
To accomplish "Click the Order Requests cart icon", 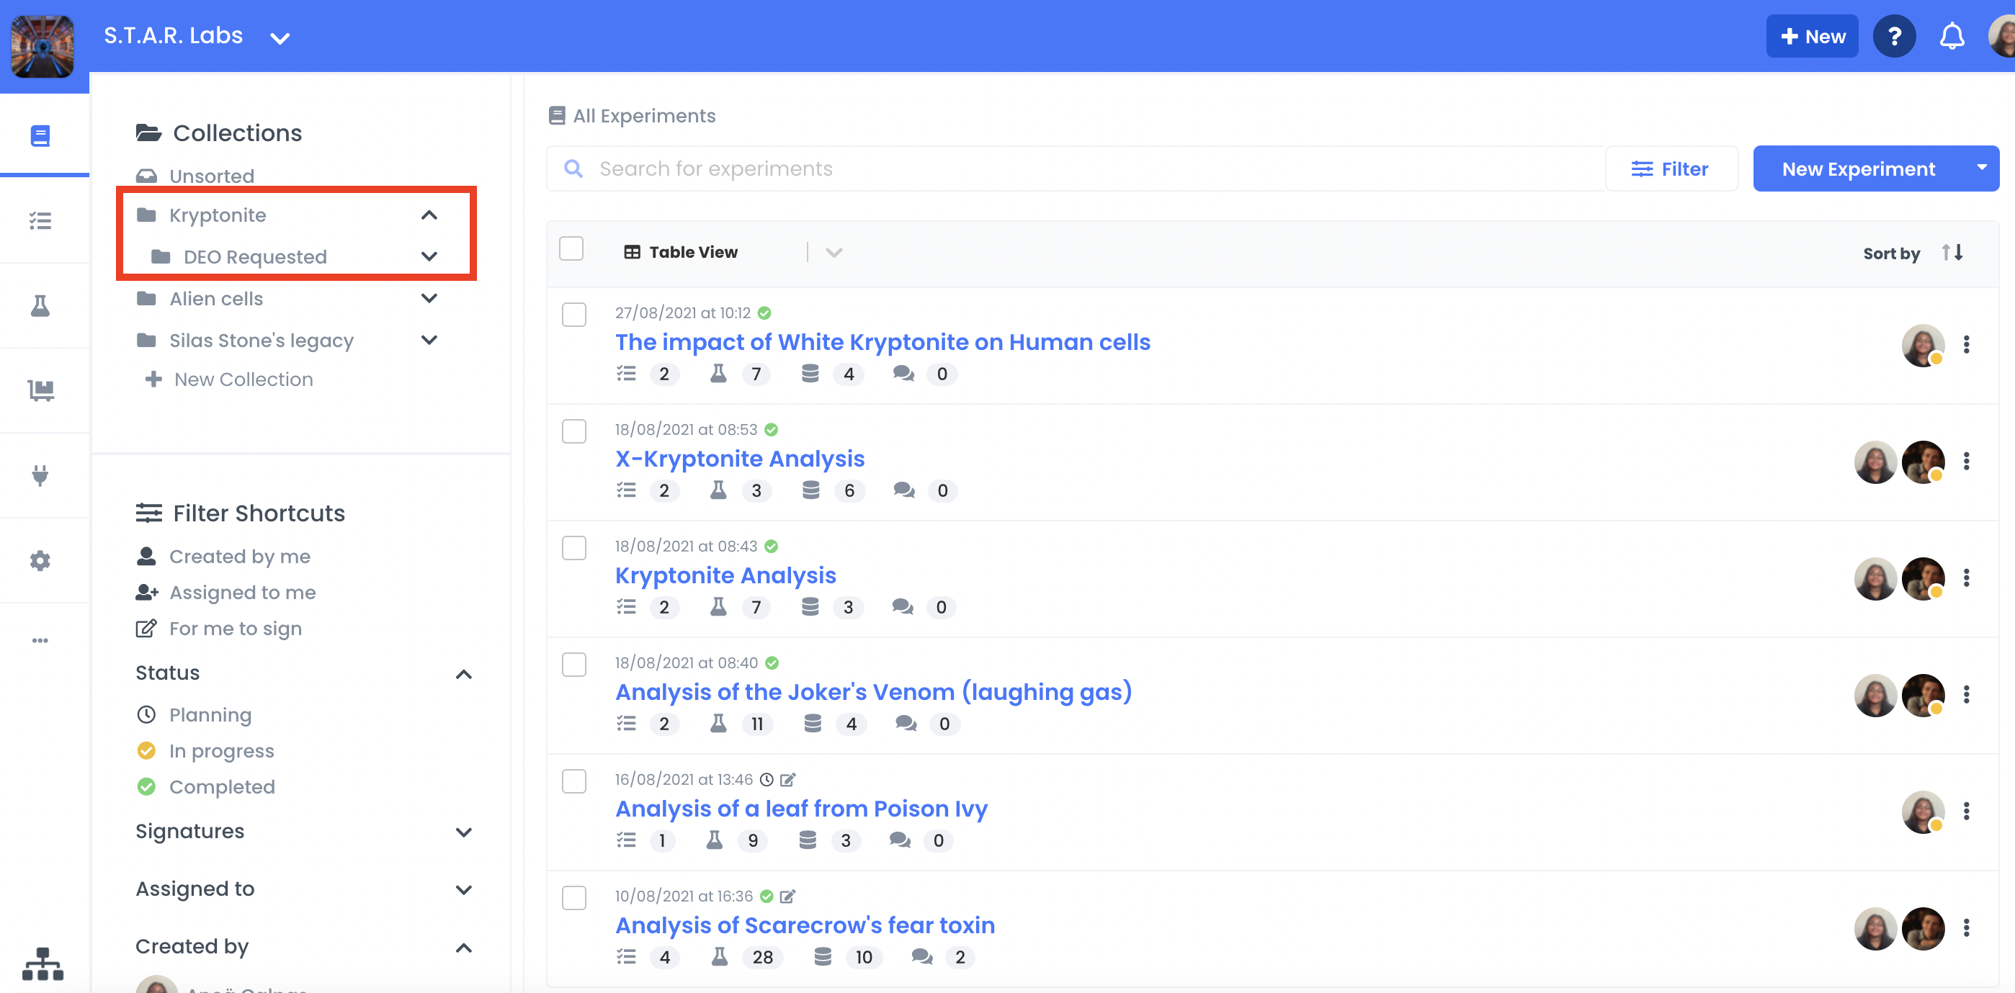I will 40,390.
